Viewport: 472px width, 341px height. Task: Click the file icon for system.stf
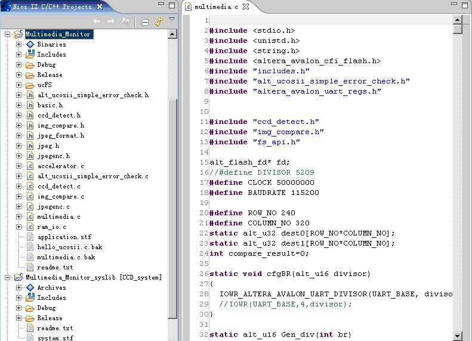30,338
